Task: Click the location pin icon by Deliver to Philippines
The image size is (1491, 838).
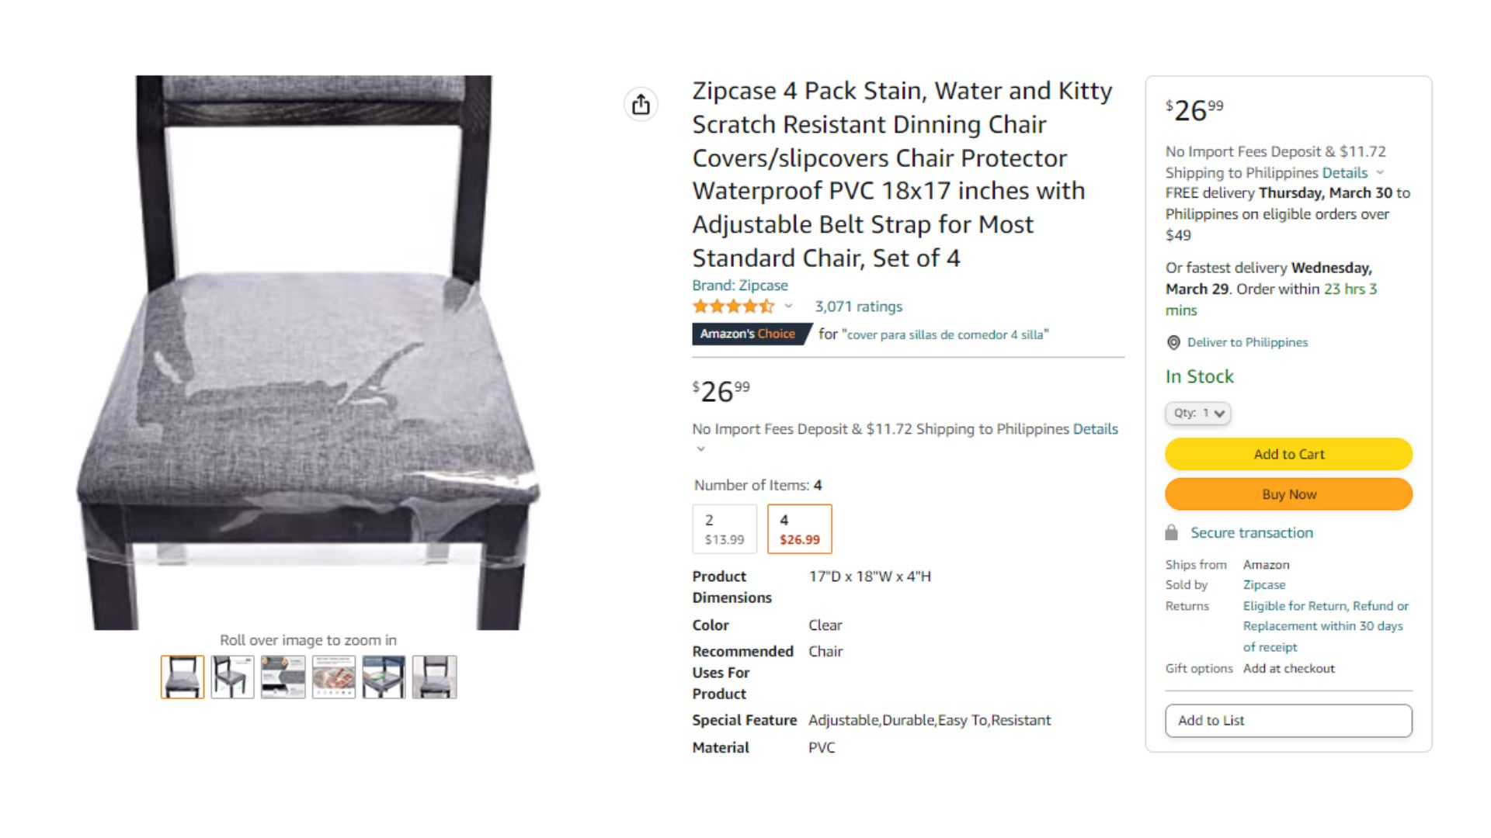Action: tap(1173, 342)
